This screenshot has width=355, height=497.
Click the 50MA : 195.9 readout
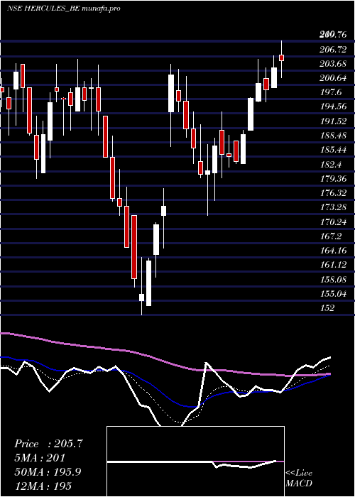pyautogui.click(x=48, y=472)
